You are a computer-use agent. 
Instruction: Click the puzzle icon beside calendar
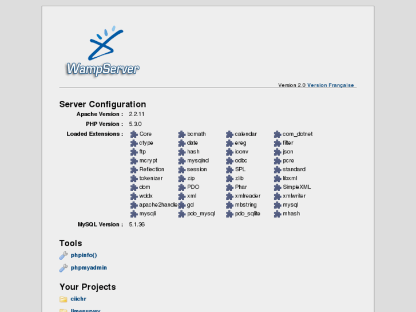pyautogui.click(x=229, y=134)
